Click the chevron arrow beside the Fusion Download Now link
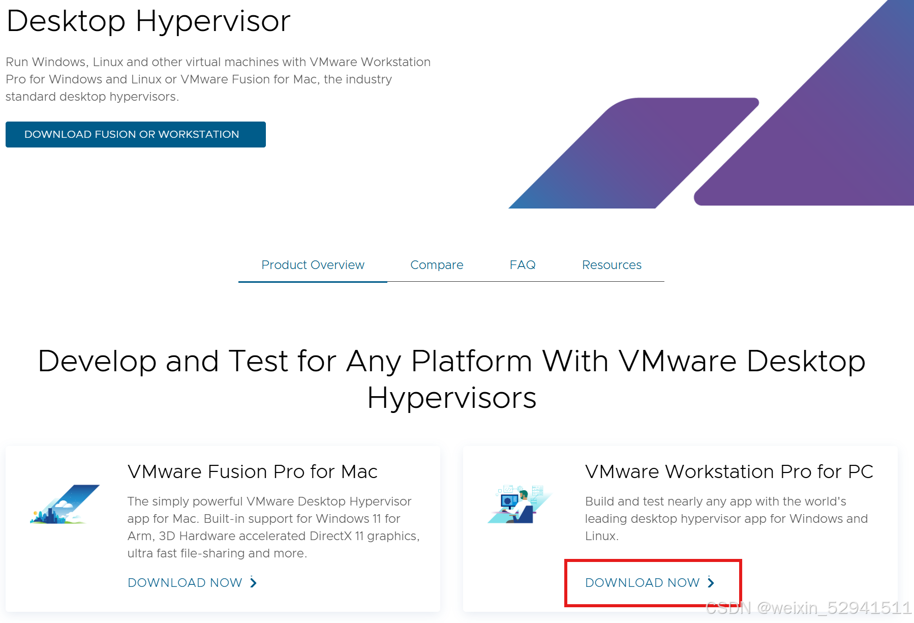 [253, 583]
